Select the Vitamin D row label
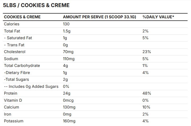This screenshot has width=191, height=126. coord(13,100)
